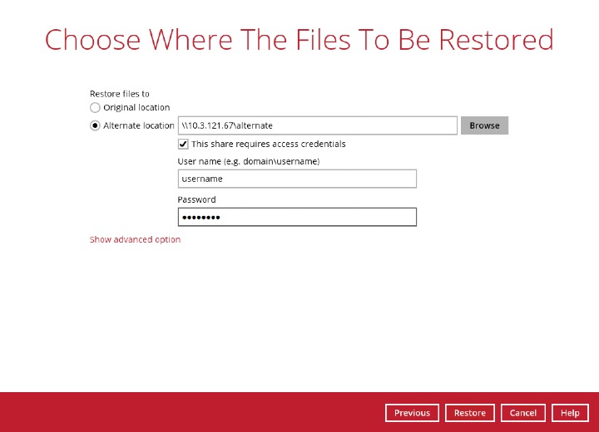Open Help from the footer bar
599x432 pixels.
[570, 413]
